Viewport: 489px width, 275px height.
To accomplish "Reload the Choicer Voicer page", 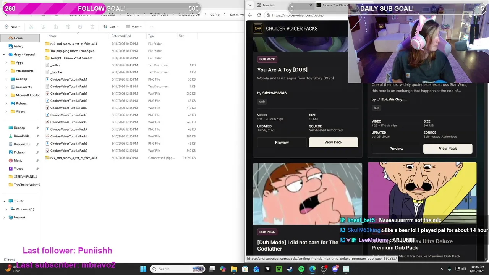I will pos(259,15).
